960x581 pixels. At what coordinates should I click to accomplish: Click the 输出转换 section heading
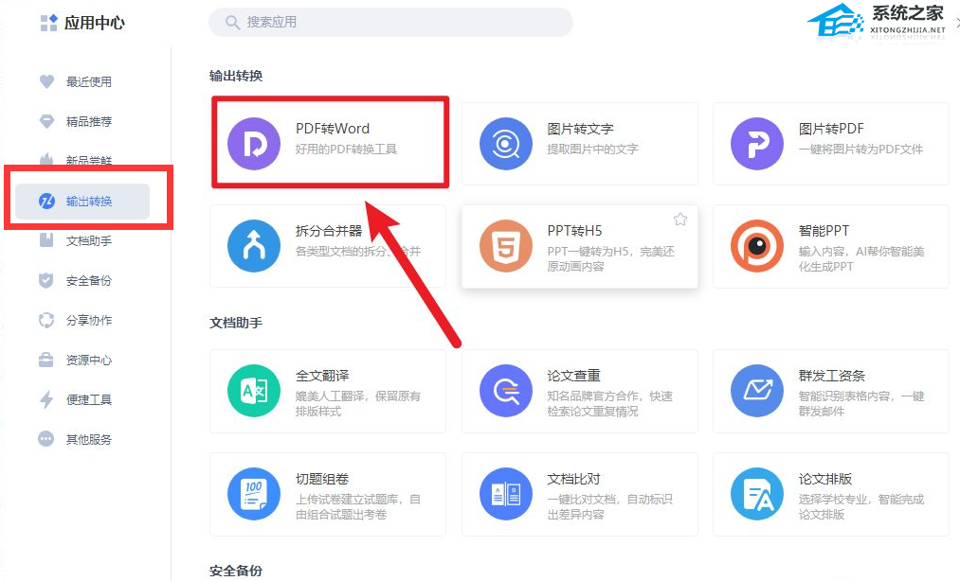point(236,75)
